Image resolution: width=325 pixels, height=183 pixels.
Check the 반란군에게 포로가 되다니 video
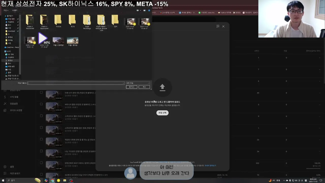pyautogui.click(x=41, y=163)
